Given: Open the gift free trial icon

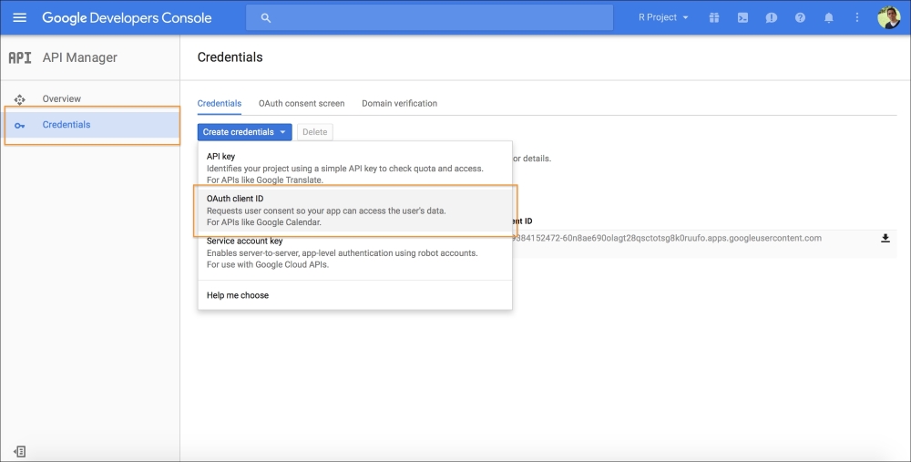Looking at the screenshot, I should coord(714,18).
